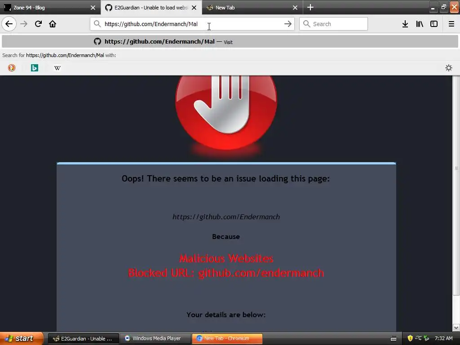Open the browser home page
The height and width of the screenshot is (345, 460).
point(53,24)
